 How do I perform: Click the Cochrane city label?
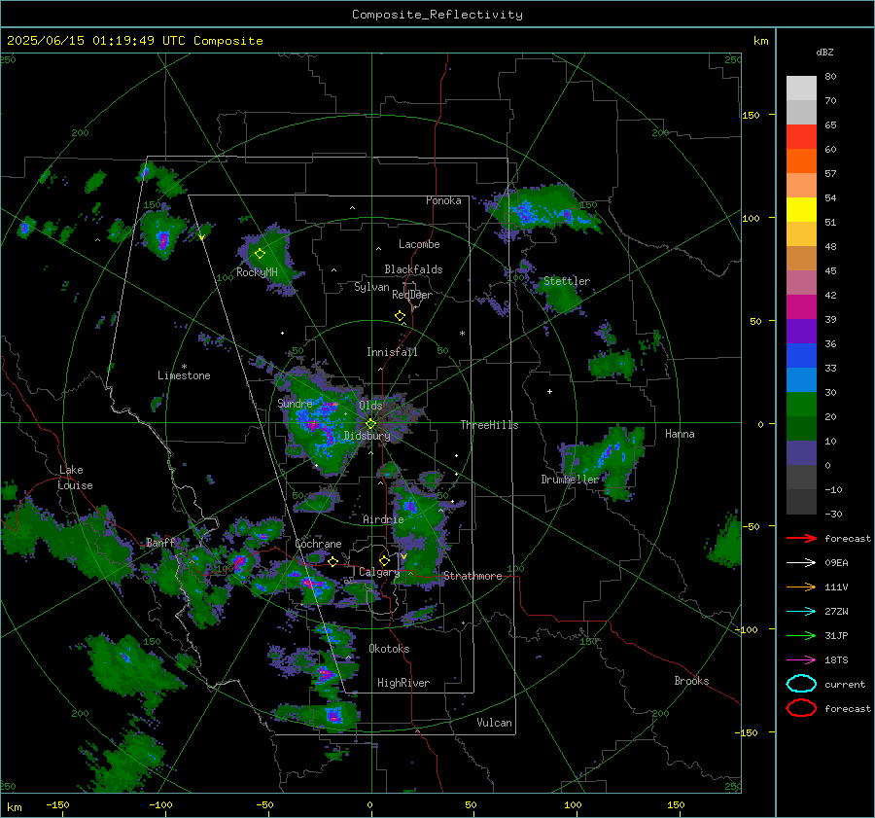pos(318,544)
